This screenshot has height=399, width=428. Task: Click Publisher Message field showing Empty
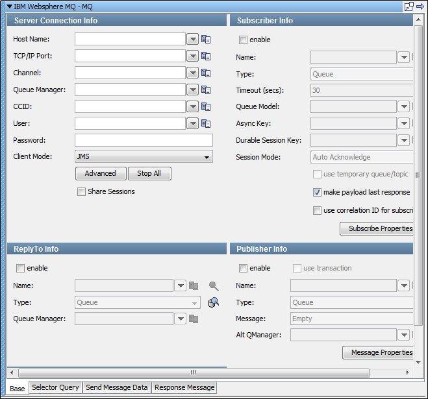(351, 319)
